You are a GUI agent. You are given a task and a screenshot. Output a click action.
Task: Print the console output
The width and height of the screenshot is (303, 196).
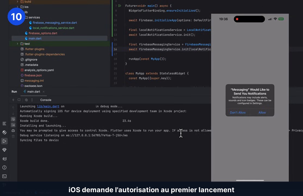point(13,131)
